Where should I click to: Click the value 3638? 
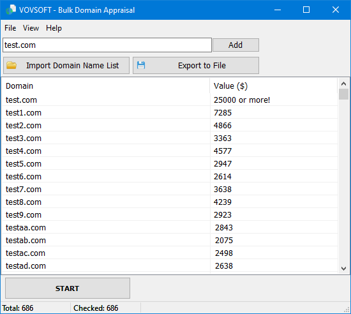(x=223, y=189)
